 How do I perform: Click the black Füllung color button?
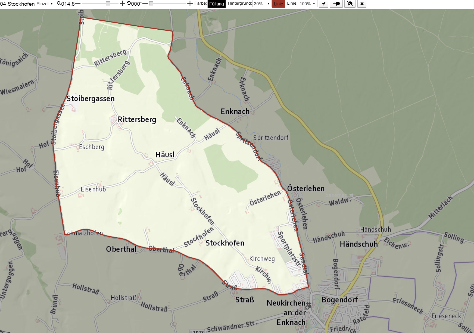(x=217, y=4)
